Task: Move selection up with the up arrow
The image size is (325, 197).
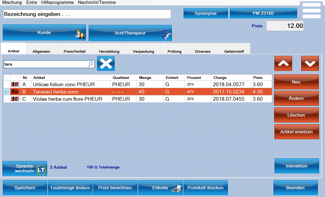Action: tap(283, 63)
